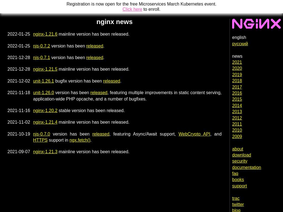Click the 'english' language label

(239, 38)
